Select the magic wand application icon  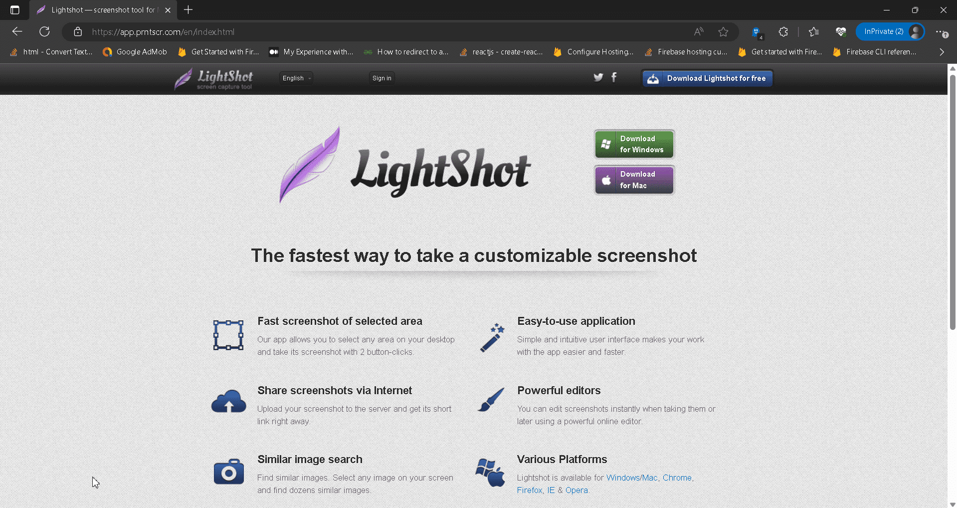(491, 337)
